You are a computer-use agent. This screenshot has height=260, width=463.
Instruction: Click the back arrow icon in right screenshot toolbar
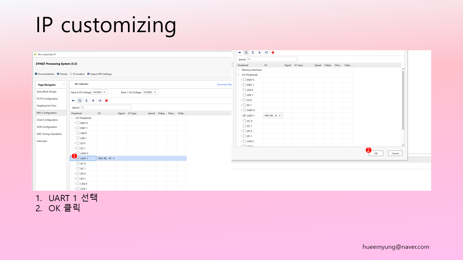tap(239, 52)
